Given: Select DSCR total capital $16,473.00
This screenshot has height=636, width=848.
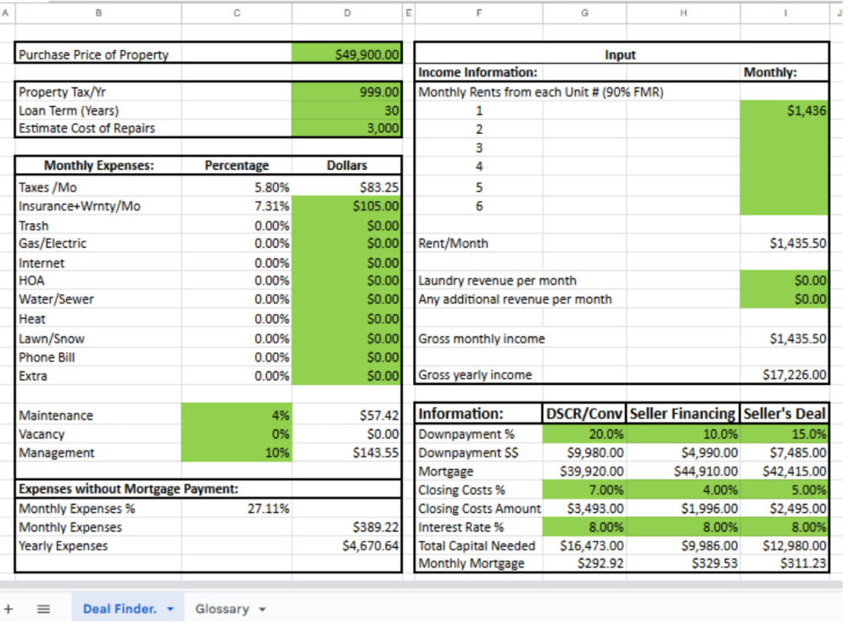Looking at the screenshot, I should [x=584, y=545].
